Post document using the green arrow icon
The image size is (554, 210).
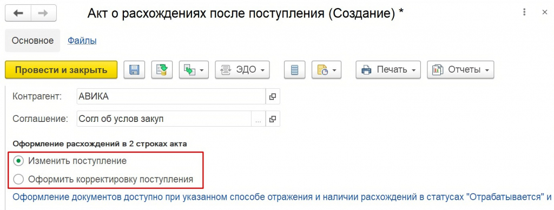point(162,70)
